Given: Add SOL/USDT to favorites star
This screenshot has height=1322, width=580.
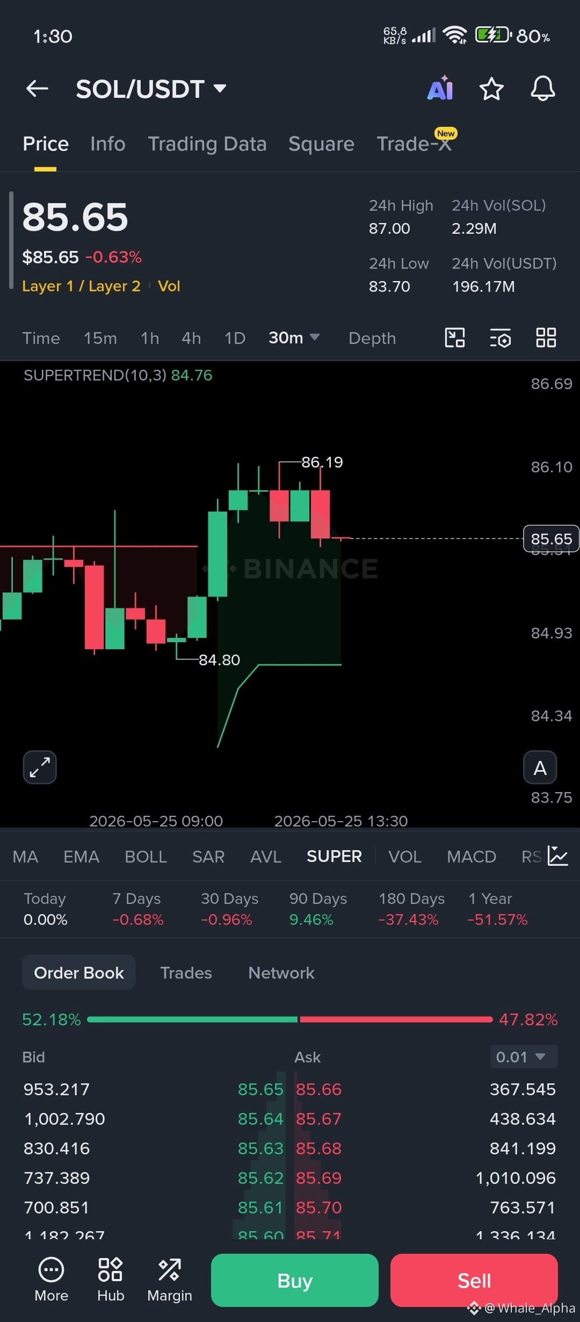Looking at the screenshot, I should [491, 89].
